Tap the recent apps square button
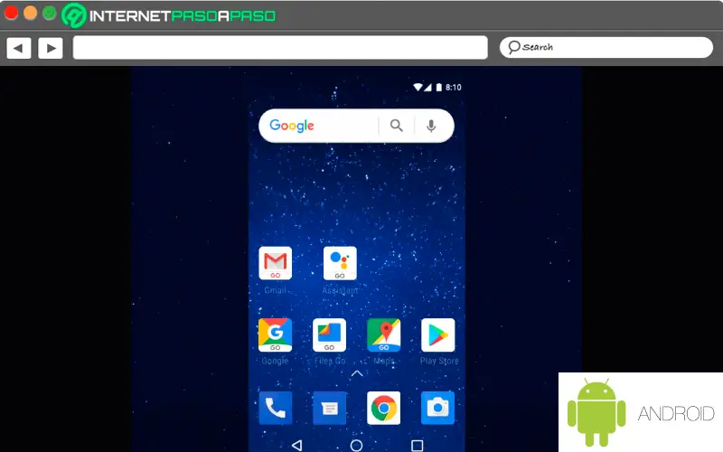Image resolution: width=723 pixels, height=452 pixels. pyautogui.click(x=417, y=445)
